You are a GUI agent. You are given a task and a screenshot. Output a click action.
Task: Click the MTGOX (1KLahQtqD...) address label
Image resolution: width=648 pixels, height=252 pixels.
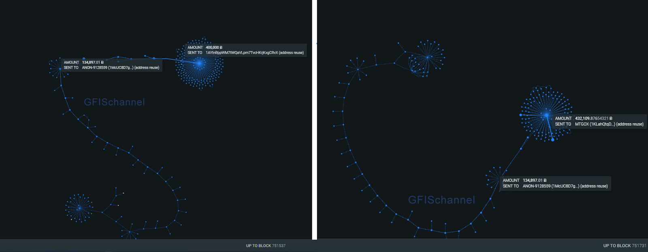595,124
